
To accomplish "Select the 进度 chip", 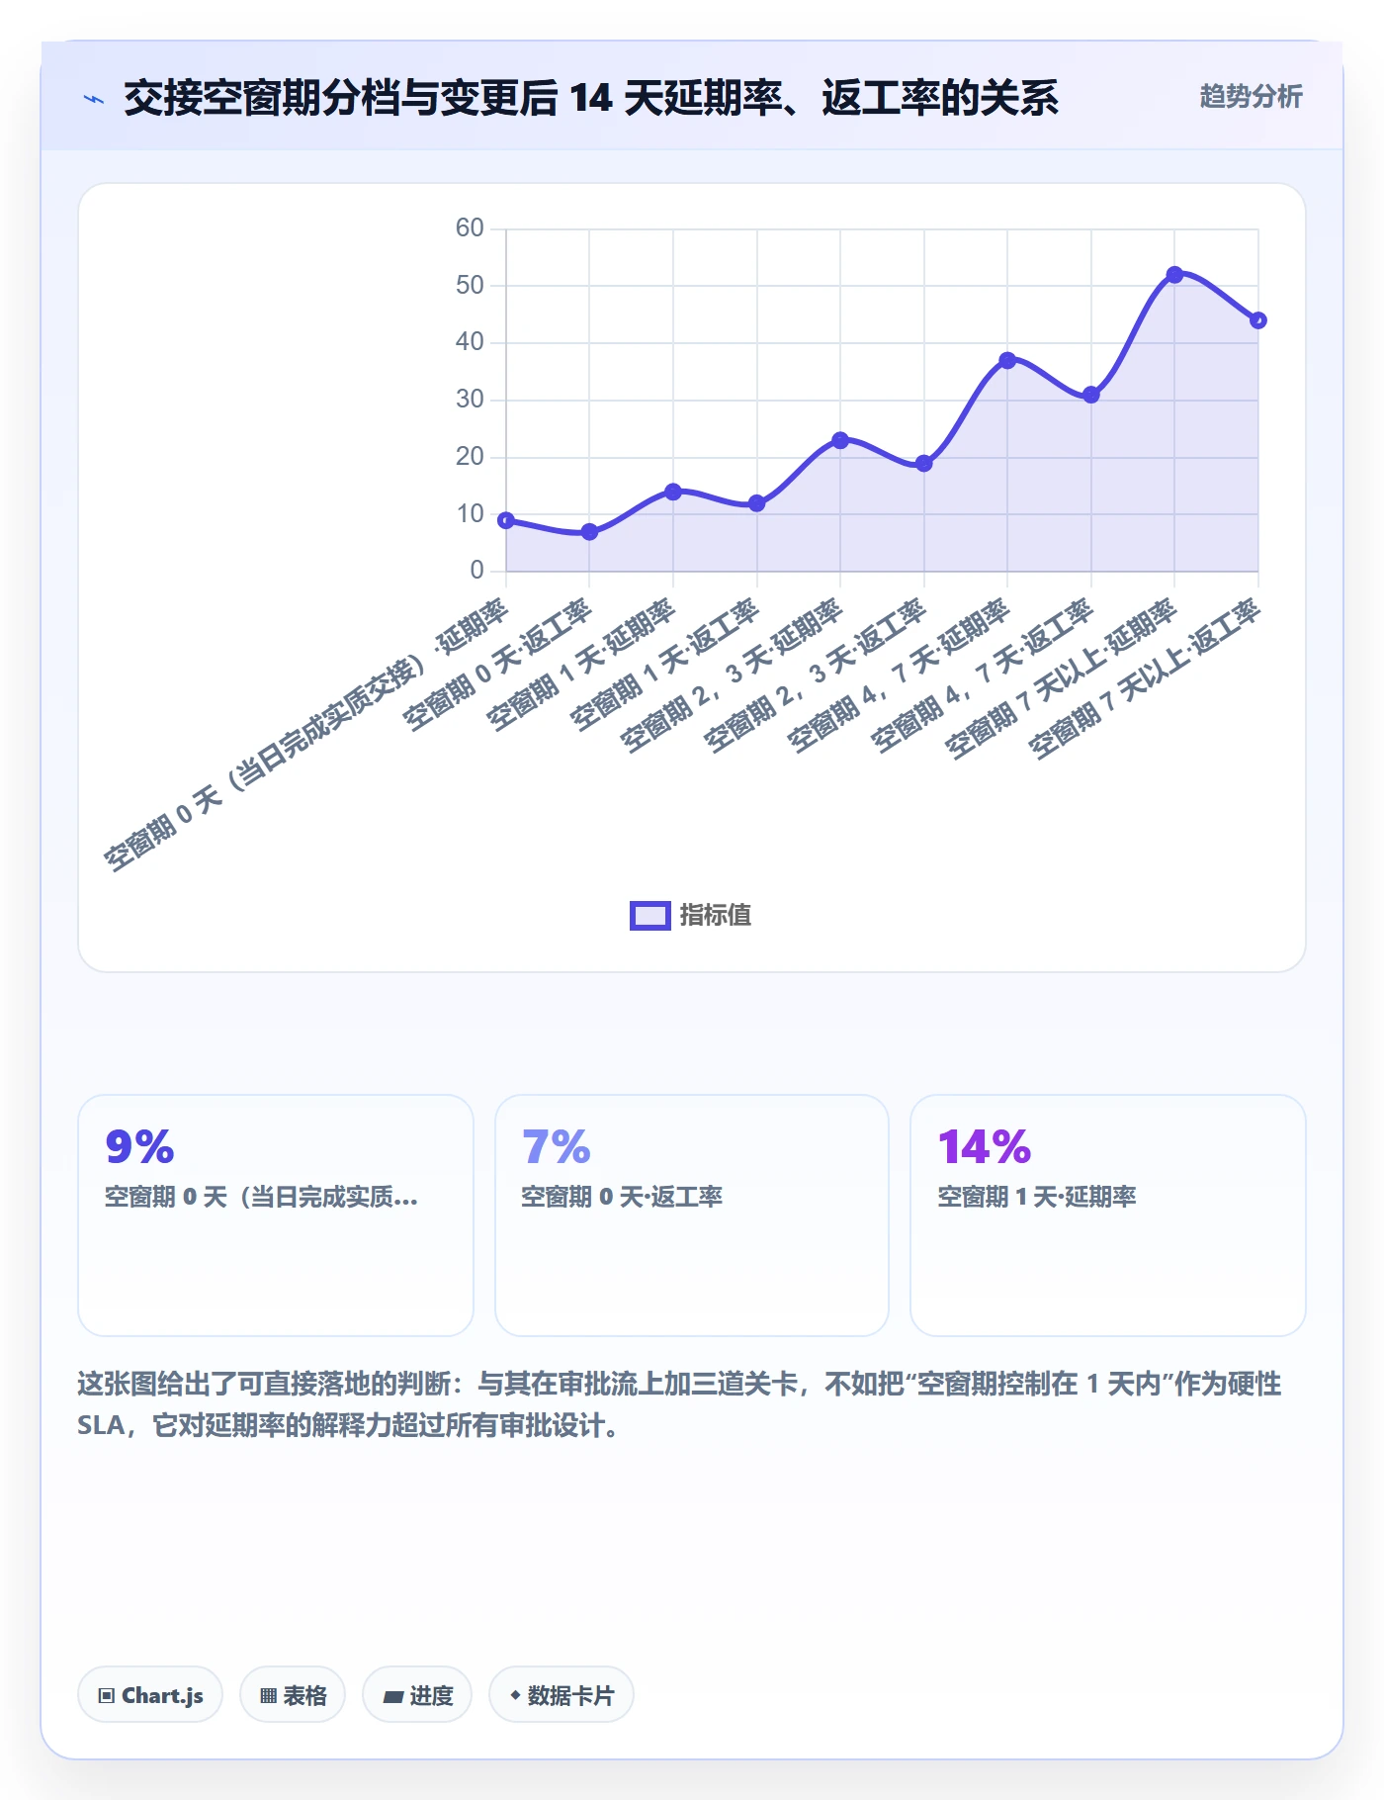I will tap(417, 1695).
